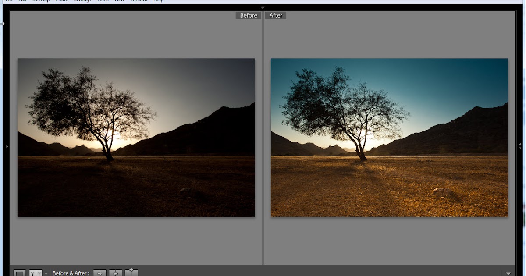The image size is (526, 276).
Task: Open toolbar content dropdown at bottom right
Action: coord(508,273)
